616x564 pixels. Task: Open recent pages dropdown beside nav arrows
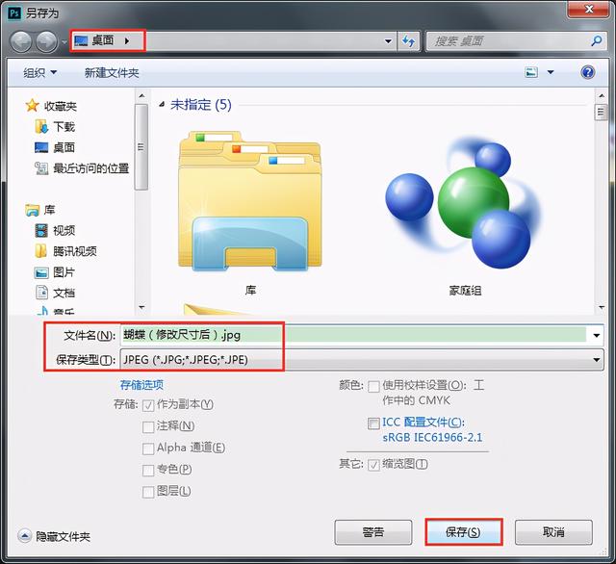pyautogui.click(x=64, y=41)
